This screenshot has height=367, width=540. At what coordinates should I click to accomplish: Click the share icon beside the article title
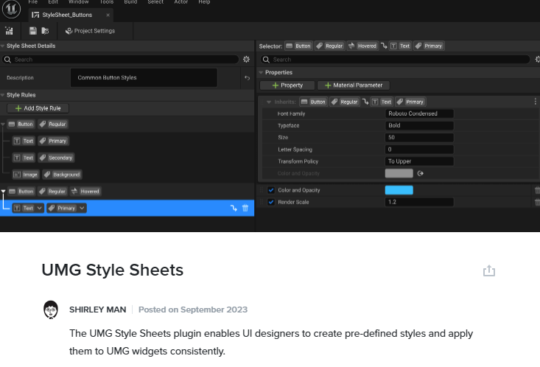point(488,271)
